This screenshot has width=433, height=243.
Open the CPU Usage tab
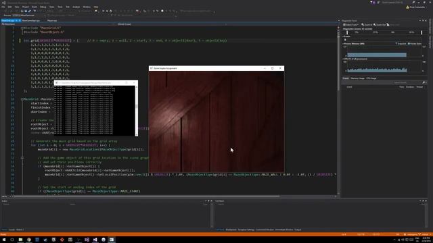coord(371,78)
